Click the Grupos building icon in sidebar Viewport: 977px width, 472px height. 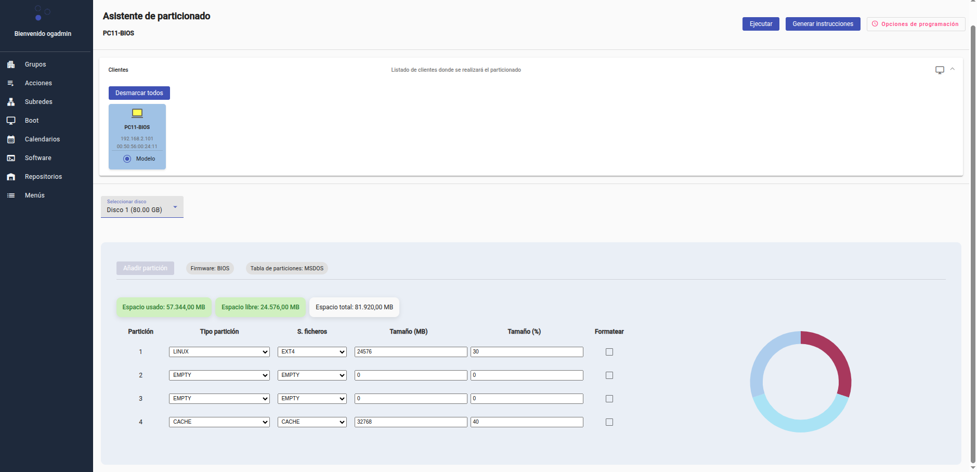11,64
